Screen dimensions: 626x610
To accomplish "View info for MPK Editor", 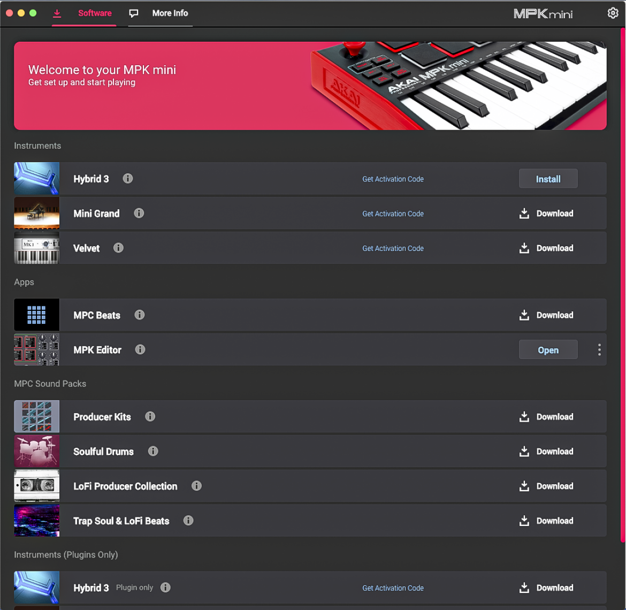I will (140, 350).
